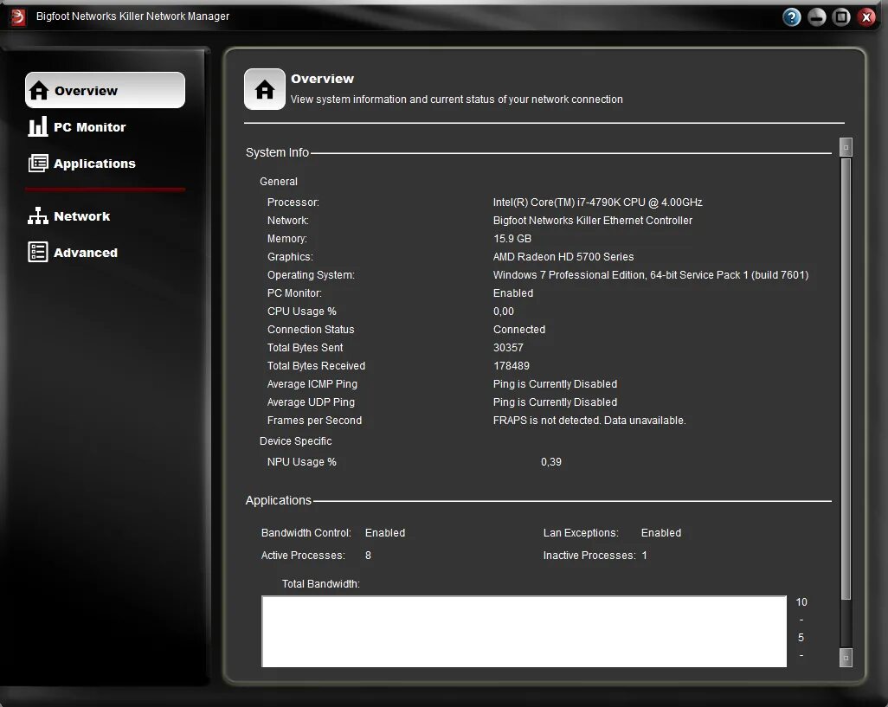Click the graph axis value '5'
The width and height of the screenshot is (888, 707).
[801, 638]
